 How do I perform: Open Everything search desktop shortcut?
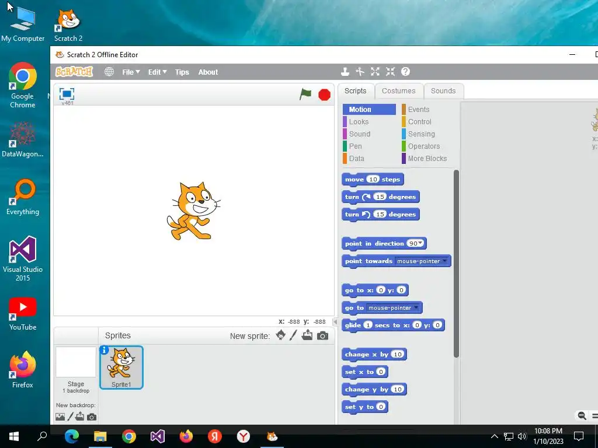click(x=23, y=197)
